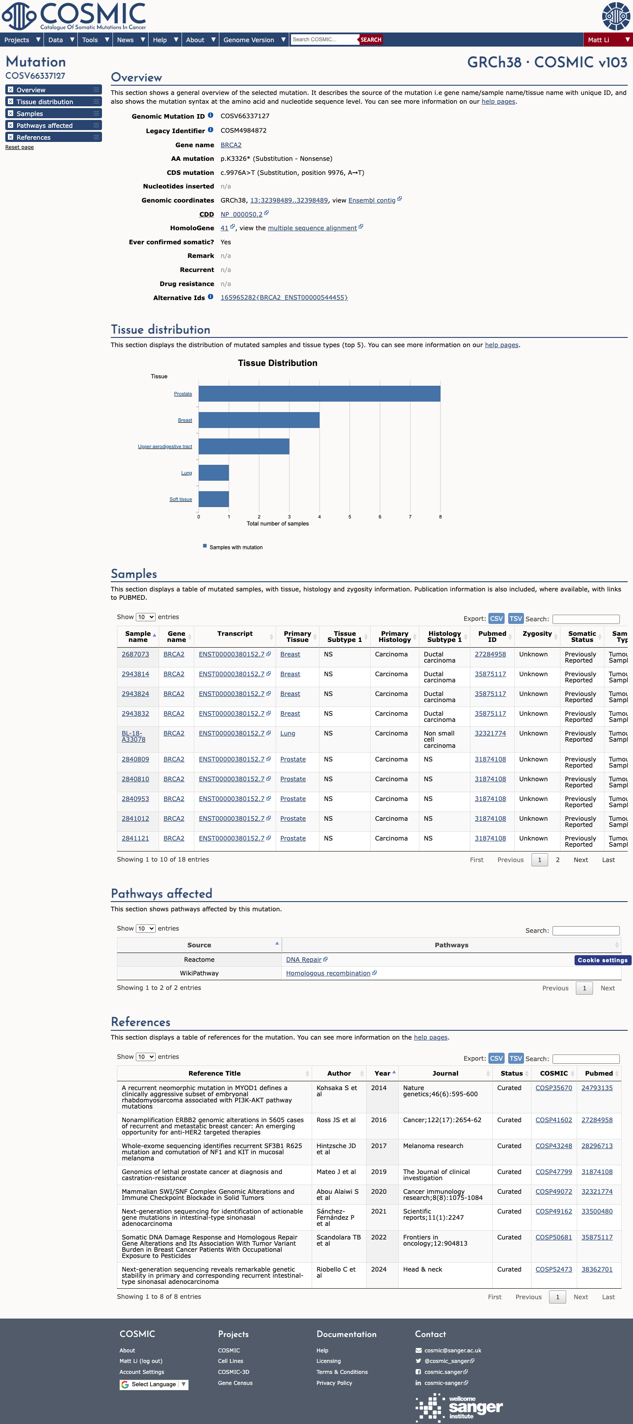Click the red SEARCH button
Viewport: 633px width, 1424px height.
371,39
